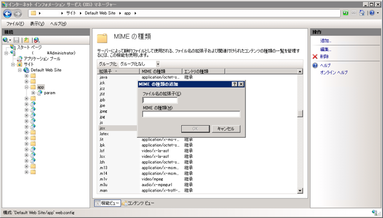This screenshot has width=383, height=218.
Task: Sort by the MIME の種類 column header
Action: click(x=161, y=71)
